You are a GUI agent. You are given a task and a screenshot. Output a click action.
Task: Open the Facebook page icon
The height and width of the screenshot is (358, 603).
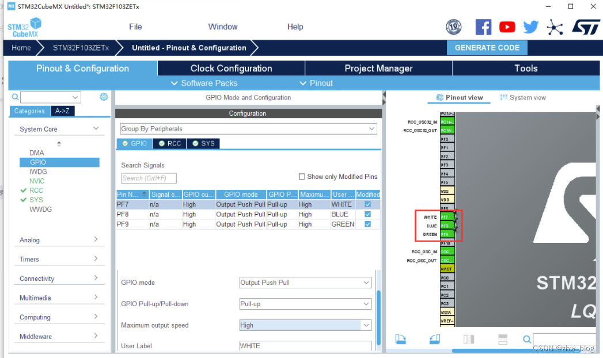pos(483,27)
